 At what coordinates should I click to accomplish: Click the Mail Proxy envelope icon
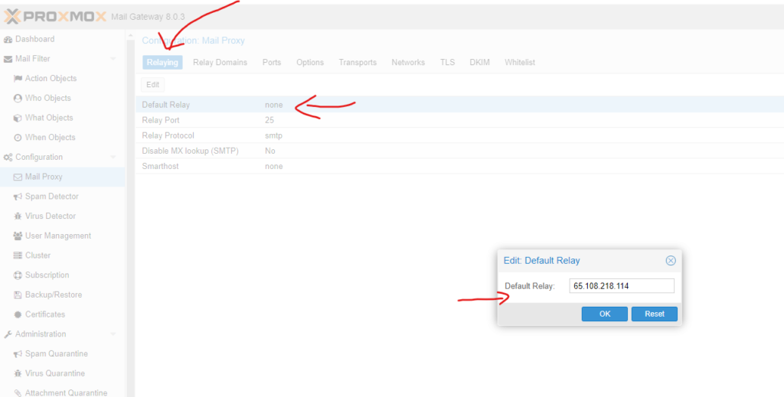[18, 177]
